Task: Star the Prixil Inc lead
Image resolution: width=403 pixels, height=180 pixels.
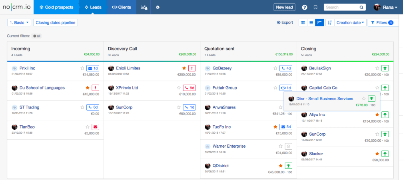Action: pos(82,68)
